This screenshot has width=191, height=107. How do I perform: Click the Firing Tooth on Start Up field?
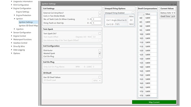pyautogui.click(x=97, y=23)
